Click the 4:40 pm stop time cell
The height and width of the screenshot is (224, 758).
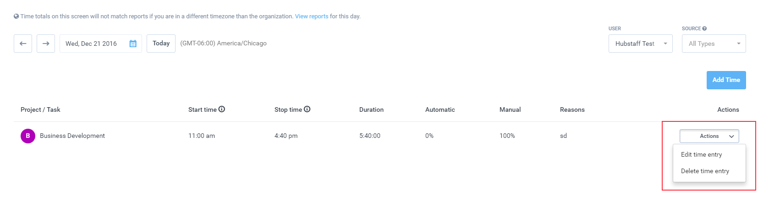[286, 136]
